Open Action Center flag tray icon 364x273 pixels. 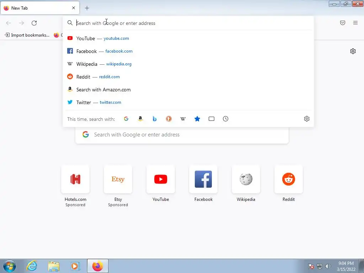tap(311, 266)
